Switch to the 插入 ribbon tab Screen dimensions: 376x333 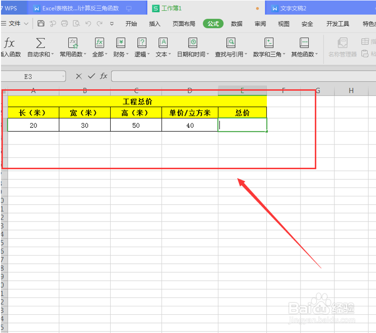pyautogui.click(x=155, y=24)
